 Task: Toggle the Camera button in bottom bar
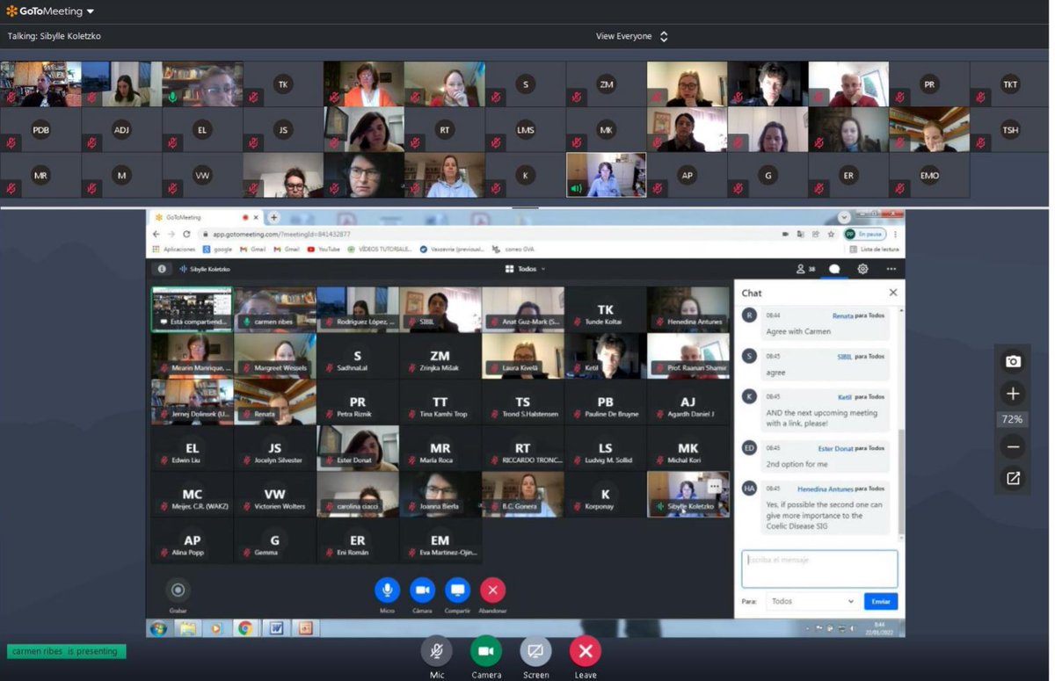[x=486, y=651]
